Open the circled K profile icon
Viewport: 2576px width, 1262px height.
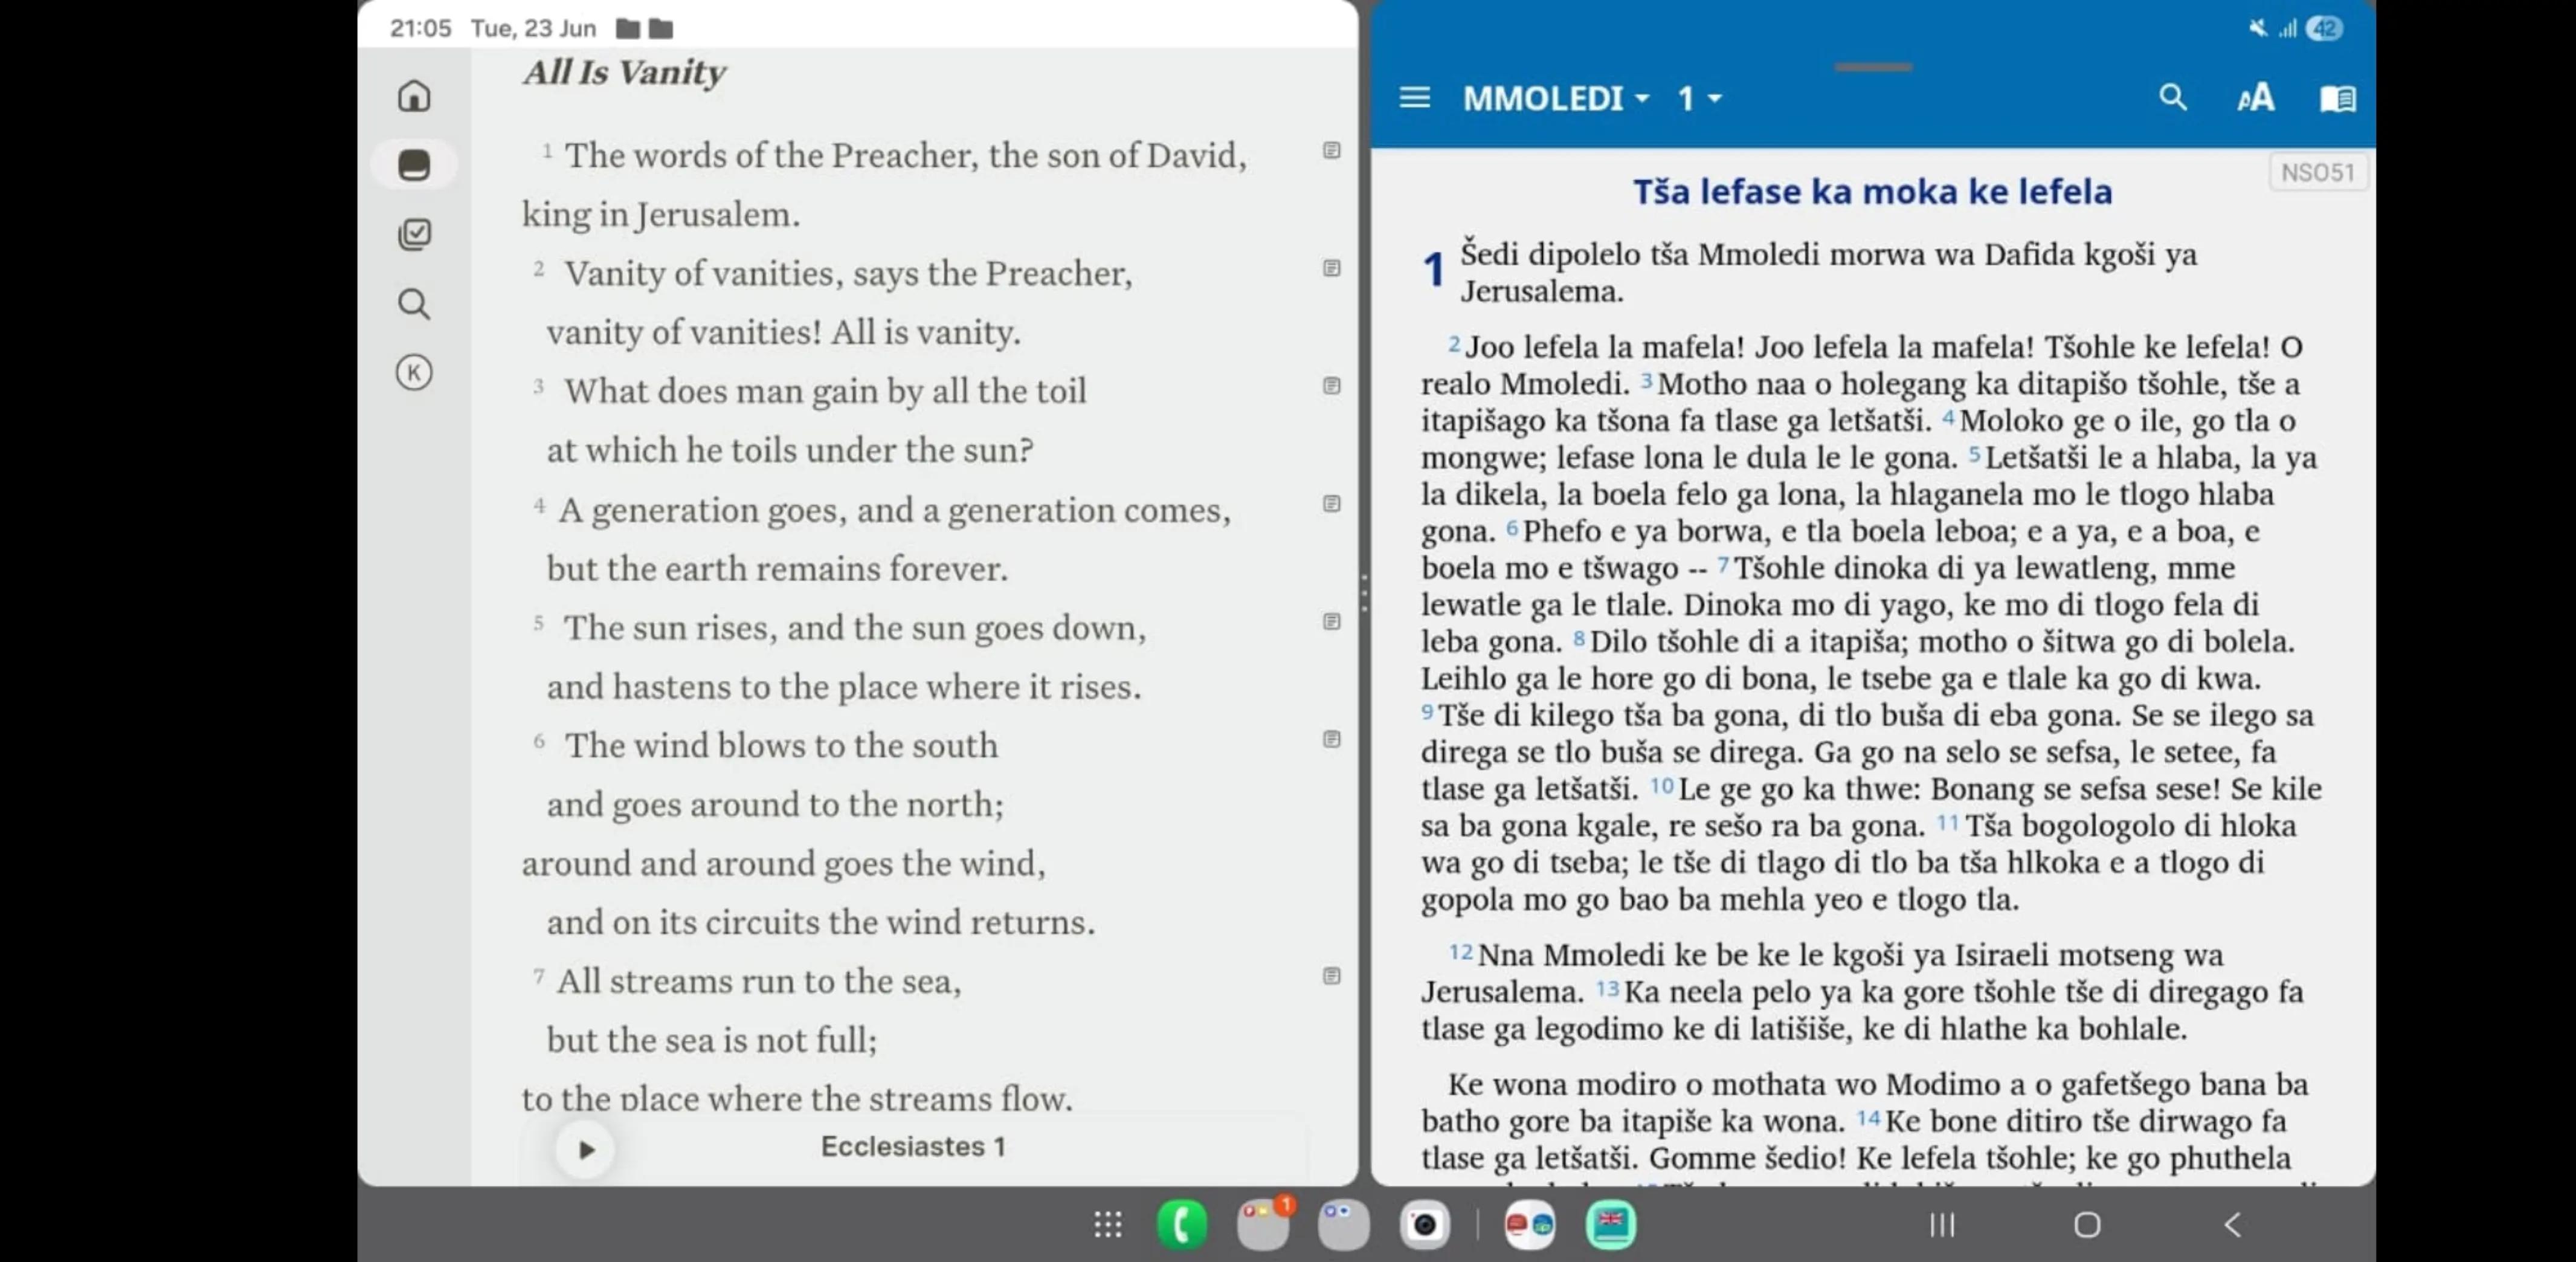pos(414,372)
